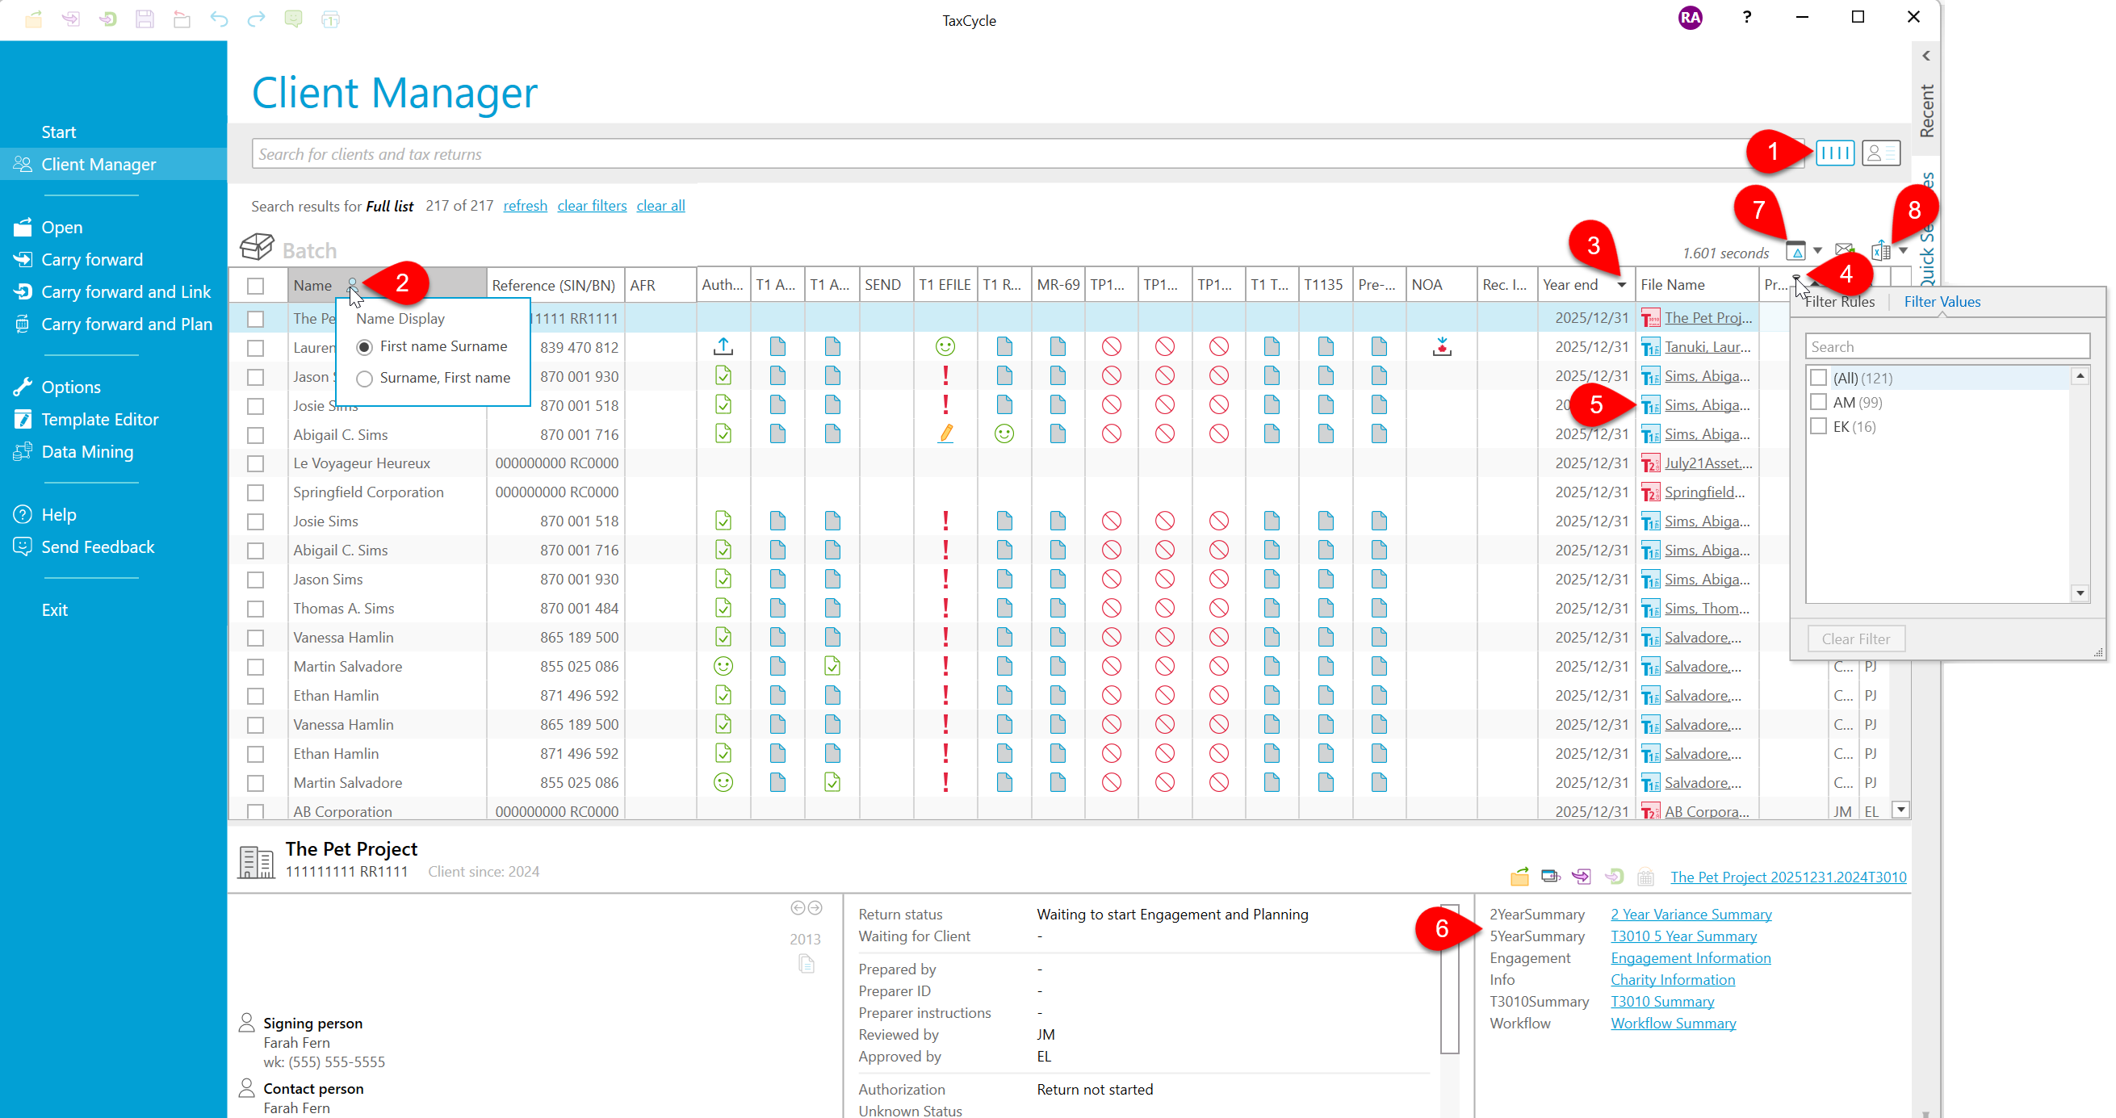Viewport: 2116px width, 1118px height.
Task: Open the Data Mining sidebar item
Action: 86,452
